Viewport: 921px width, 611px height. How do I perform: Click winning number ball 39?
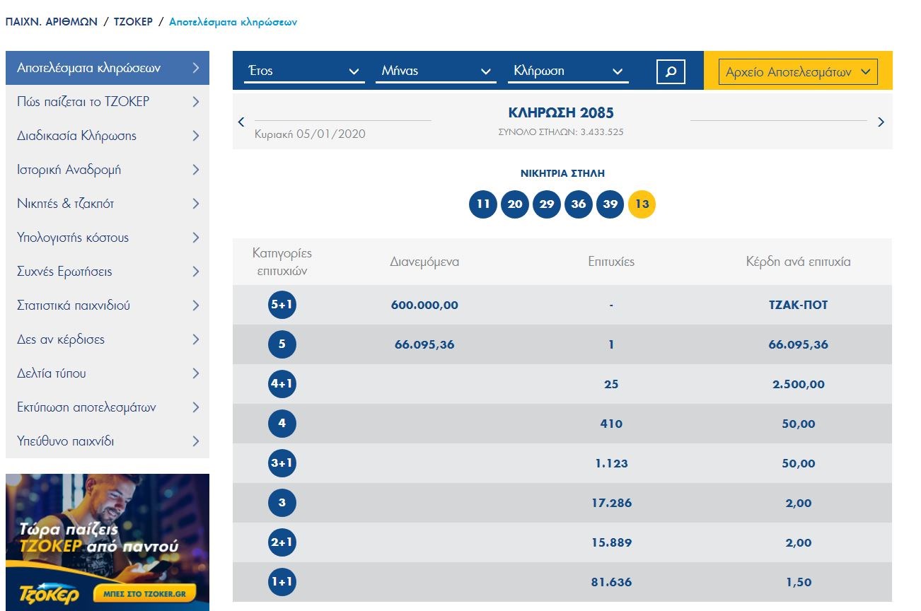point(610,204)
